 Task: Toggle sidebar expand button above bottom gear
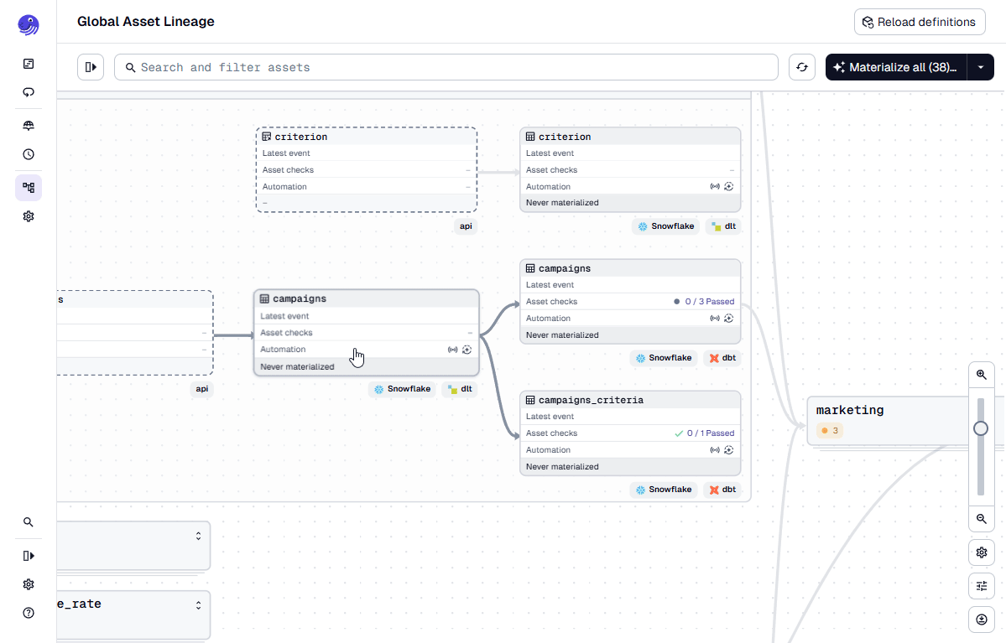coord(29,555)
